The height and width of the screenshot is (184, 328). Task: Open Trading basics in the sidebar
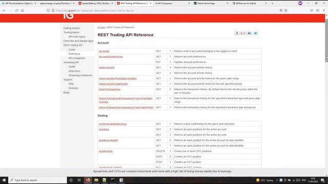point(71,32)
